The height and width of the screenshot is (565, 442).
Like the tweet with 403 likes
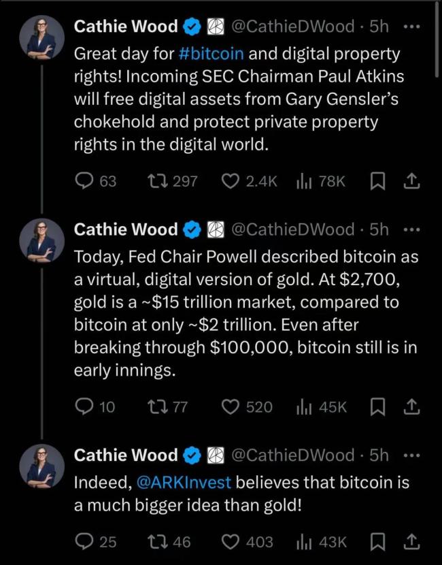click(x=232, y=542)
